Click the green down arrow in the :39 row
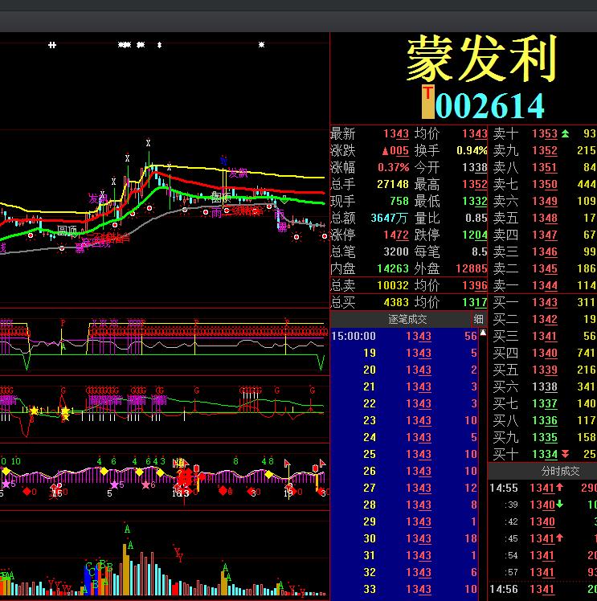 559,504
